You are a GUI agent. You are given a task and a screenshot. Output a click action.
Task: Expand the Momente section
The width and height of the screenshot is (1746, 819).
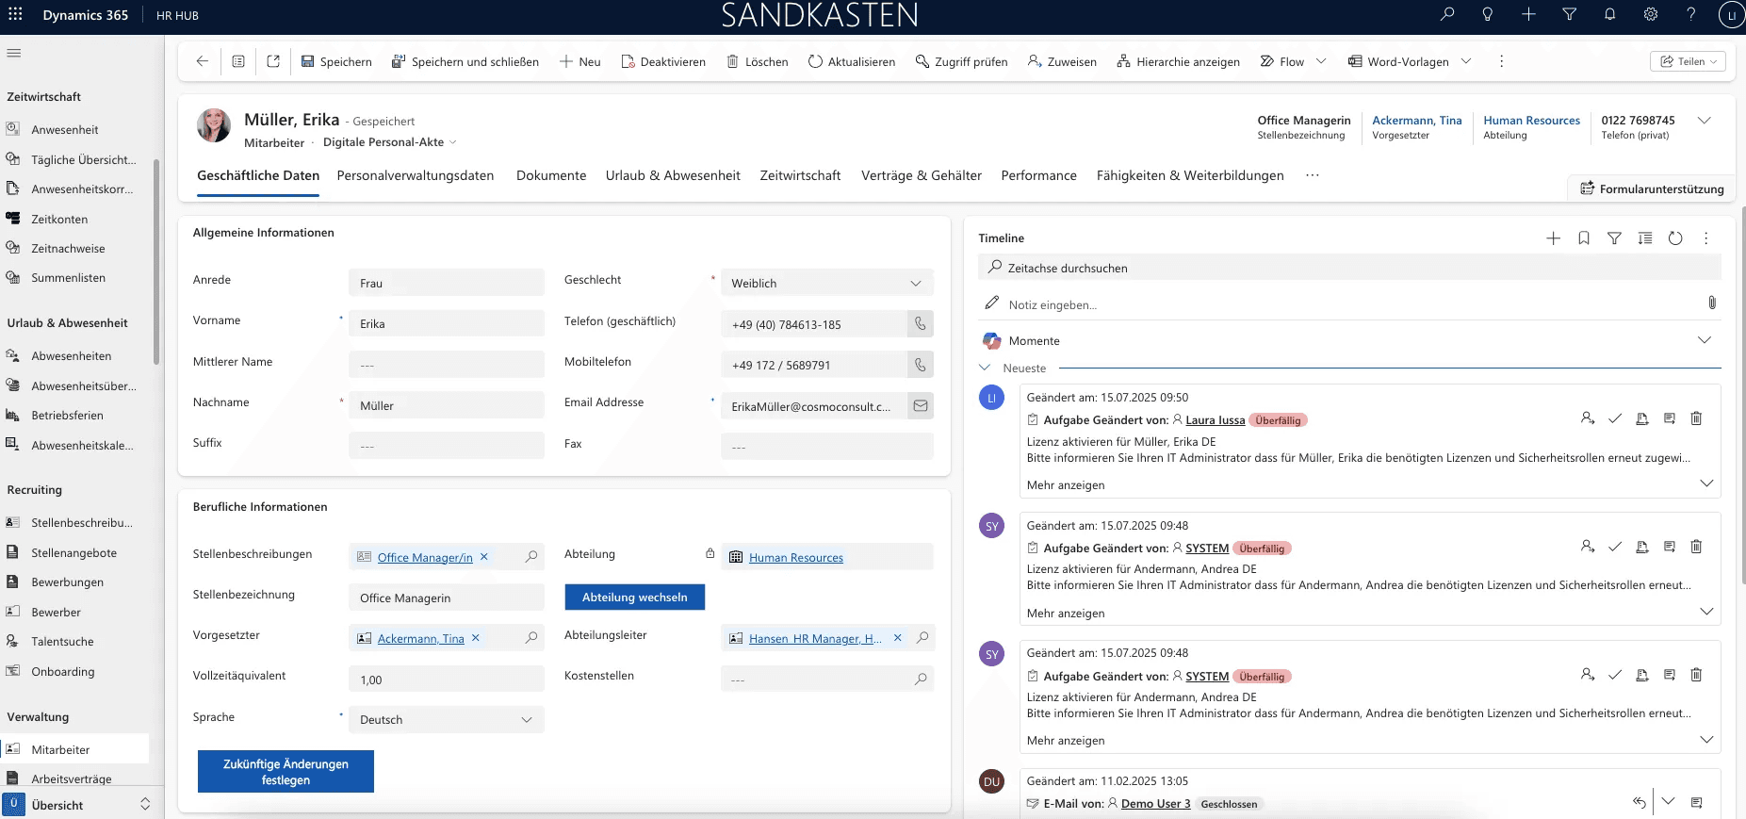click(1704, 340)
